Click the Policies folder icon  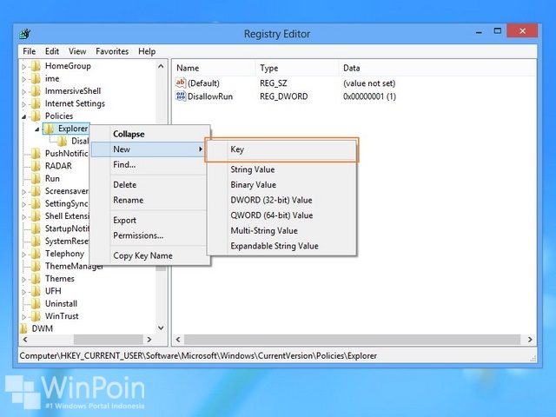pyautogui.click(x=36, y=116)
